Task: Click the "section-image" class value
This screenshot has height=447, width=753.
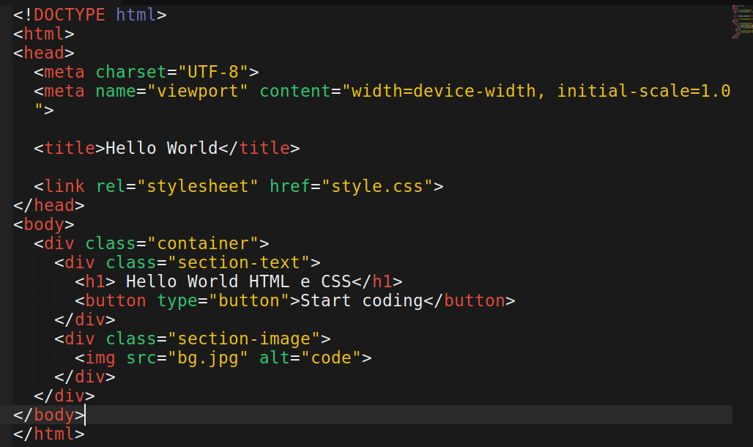Action: pos(244,339)
